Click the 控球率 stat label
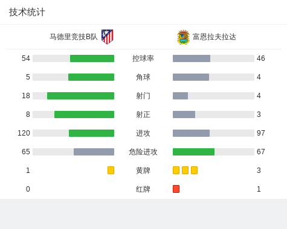Image resolution: width=287 pixels, height=229 pixels. [143, 58]
